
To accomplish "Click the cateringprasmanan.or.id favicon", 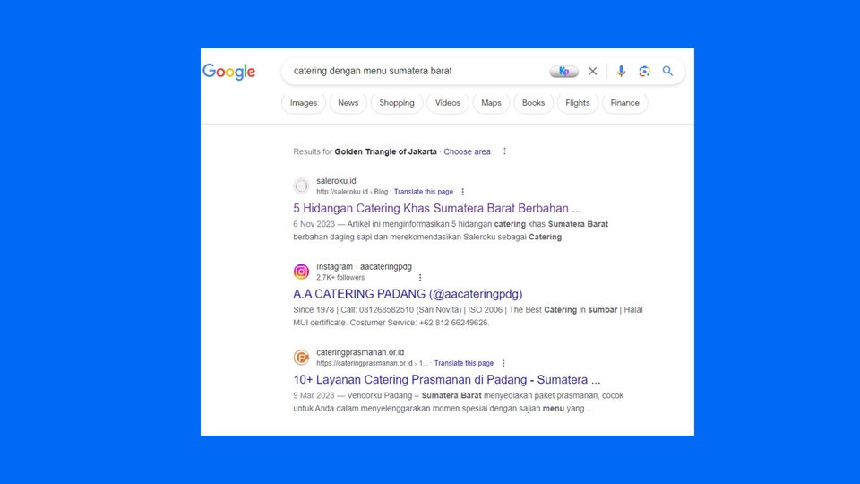I will 301,358.
